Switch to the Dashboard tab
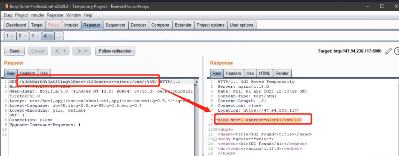Image resolution: width=399 pixels, height=156 pixels. (x=16, y=25)
